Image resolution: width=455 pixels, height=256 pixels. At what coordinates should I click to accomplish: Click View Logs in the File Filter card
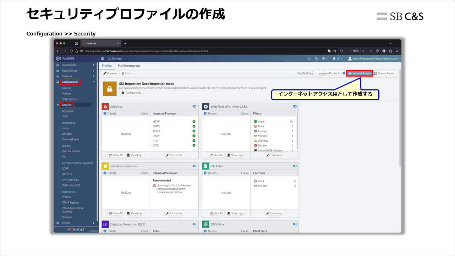(235, 213)
